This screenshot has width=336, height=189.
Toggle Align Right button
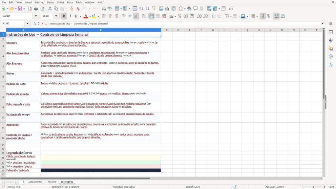[x=116, y=16]
